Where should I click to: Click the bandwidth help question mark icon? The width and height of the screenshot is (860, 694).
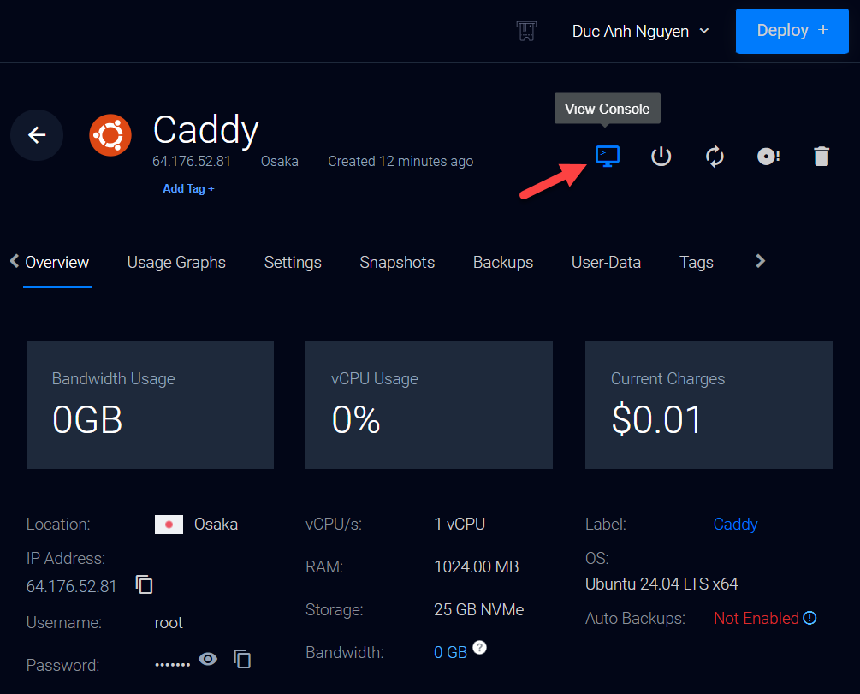[x=480, y=648]
